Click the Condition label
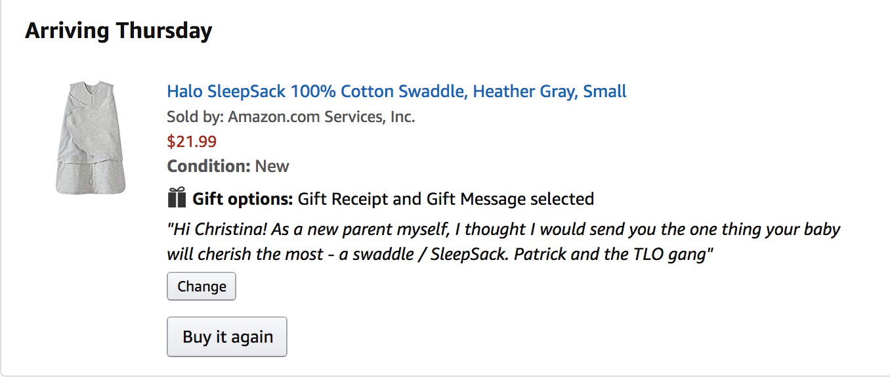 pyautogui.click(x=209, y=165)
